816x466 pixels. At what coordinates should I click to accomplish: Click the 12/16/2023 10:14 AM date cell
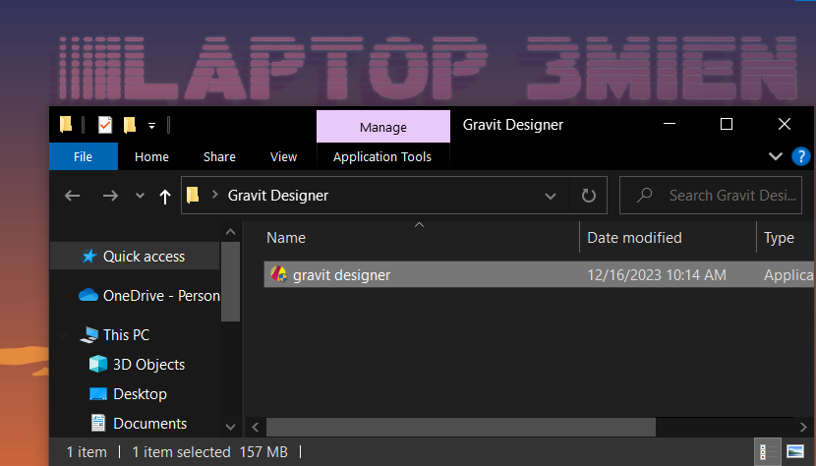[657, 275]
